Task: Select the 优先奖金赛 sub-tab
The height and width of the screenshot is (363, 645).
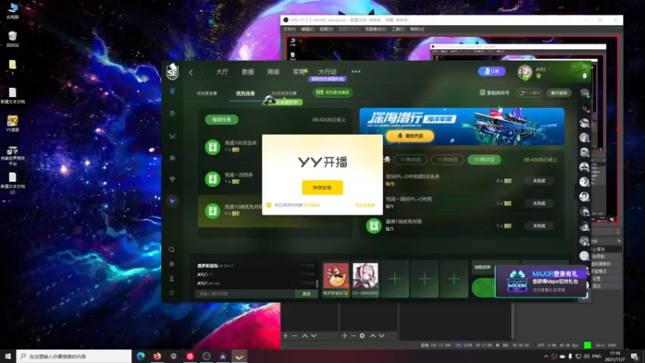Action: click(x=207, y=94)
